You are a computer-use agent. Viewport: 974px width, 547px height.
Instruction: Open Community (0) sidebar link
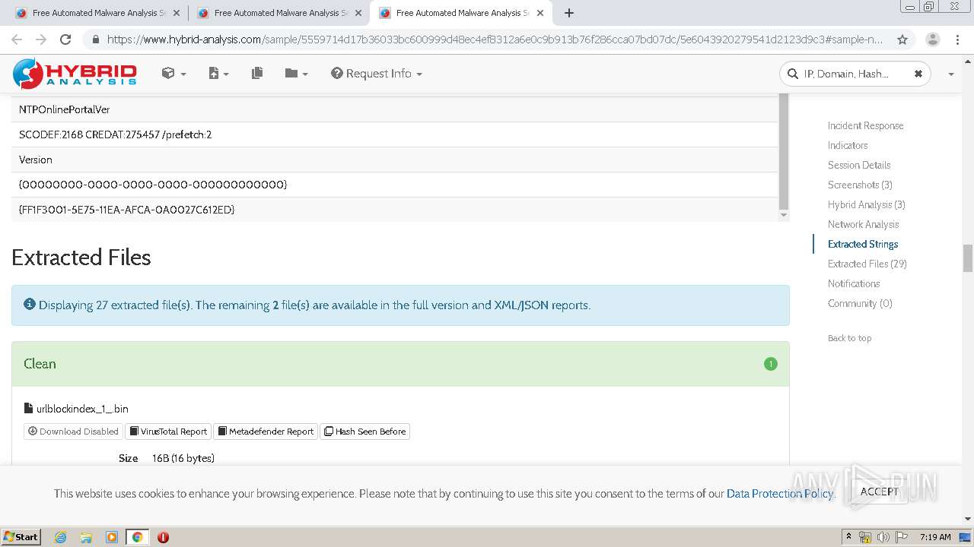click(860, 303)
